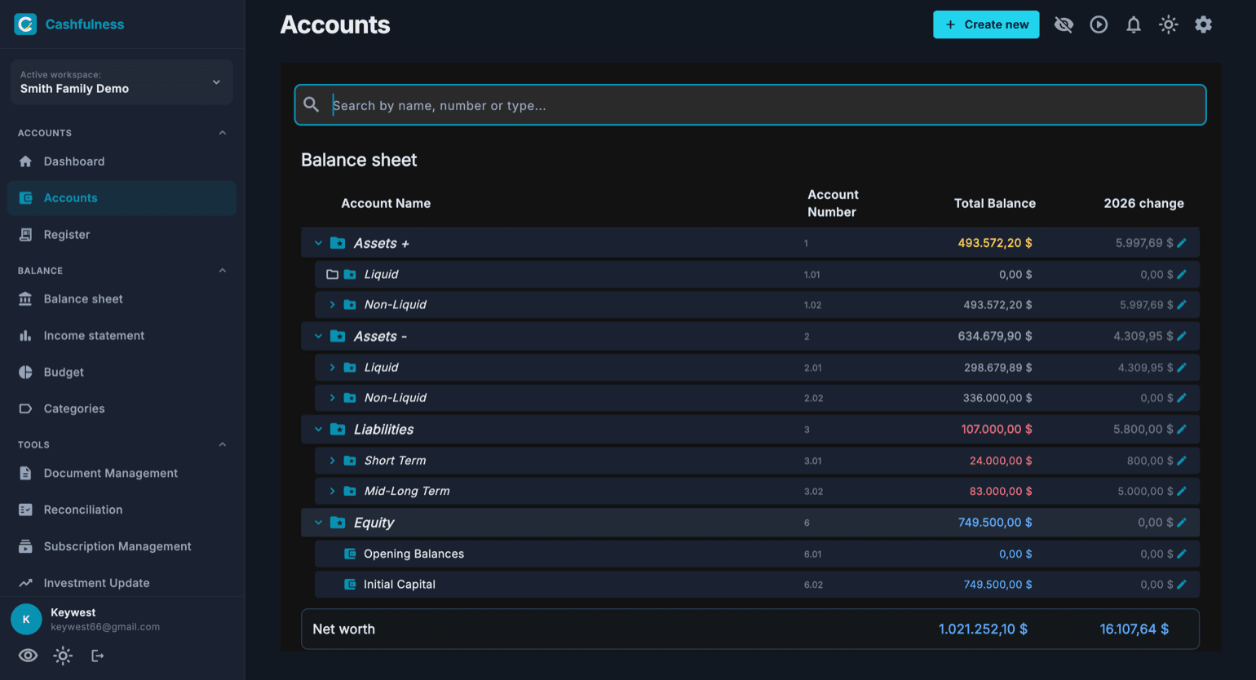Click the Total Balance column header
Screen dimensions: 1256x680
(995, 204)
